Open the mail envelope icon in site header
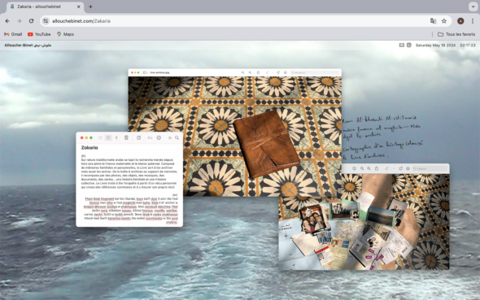480x300 pixels. pyautogui.click(x=401, y=46)
